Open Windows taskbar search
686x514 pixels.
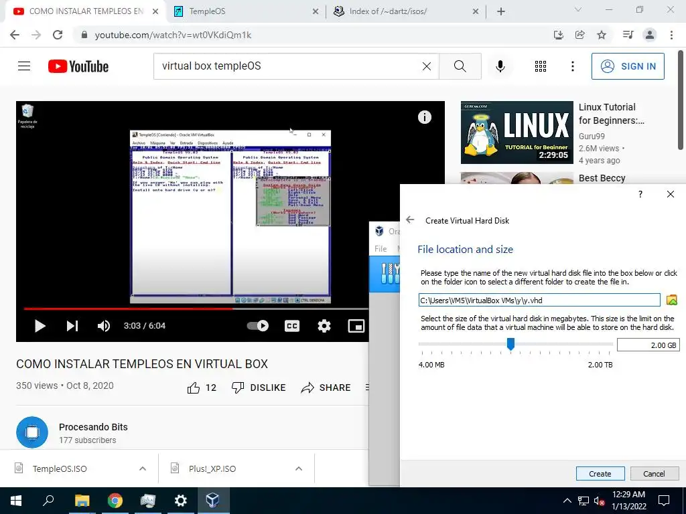[x=48, y=501]
